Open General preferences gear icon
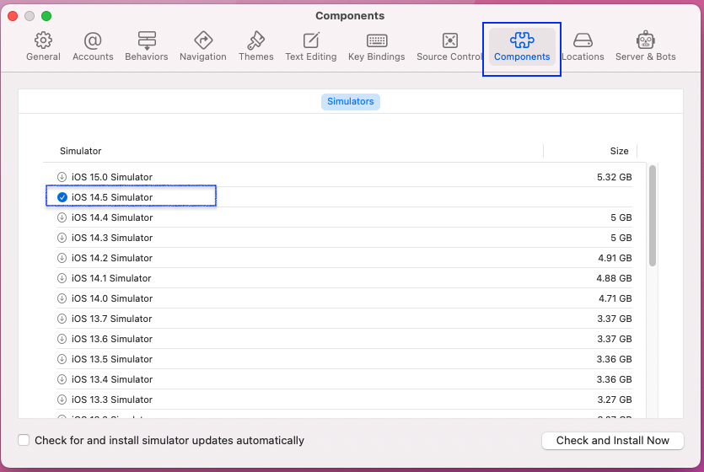 (x=43, y=46)
